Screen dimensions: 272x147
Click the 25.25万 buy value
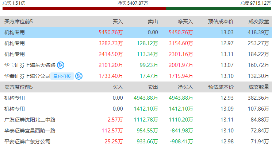pyautogui.click(x=114, y=142)
